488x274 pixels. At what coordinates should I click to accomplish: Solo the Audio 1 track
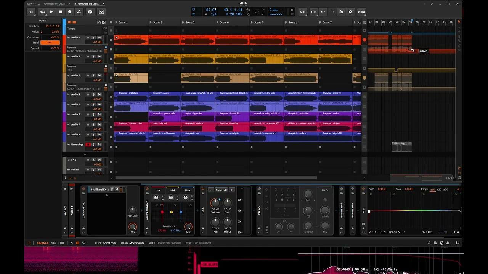point(93,37)
